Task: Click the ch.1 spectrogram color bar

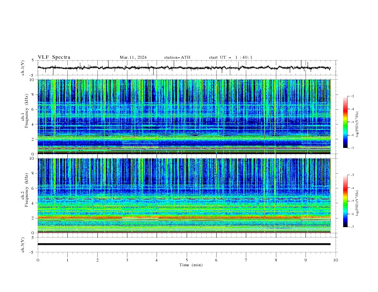Action: 345,122
